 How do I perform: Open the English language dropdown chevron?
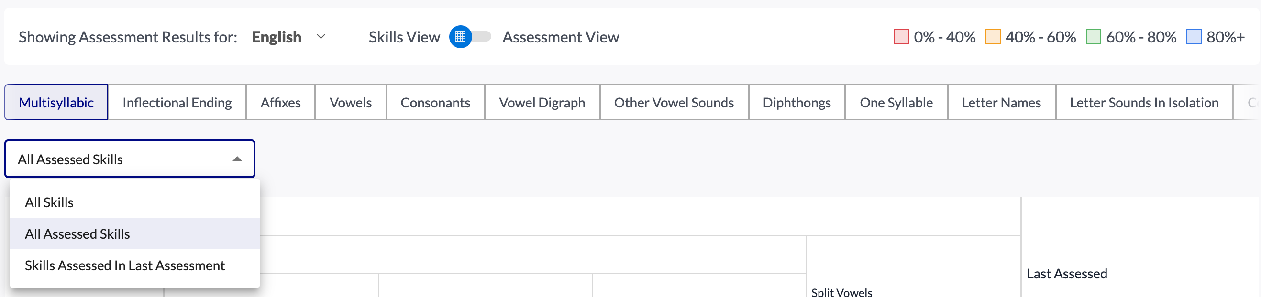click(321, 37)
